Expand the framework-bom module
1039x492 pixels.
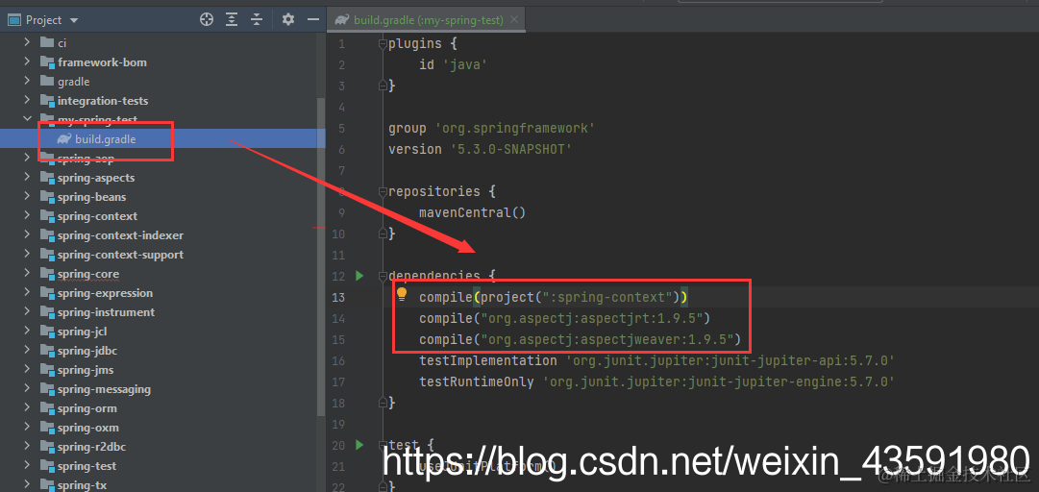click(x=27, y=61)
